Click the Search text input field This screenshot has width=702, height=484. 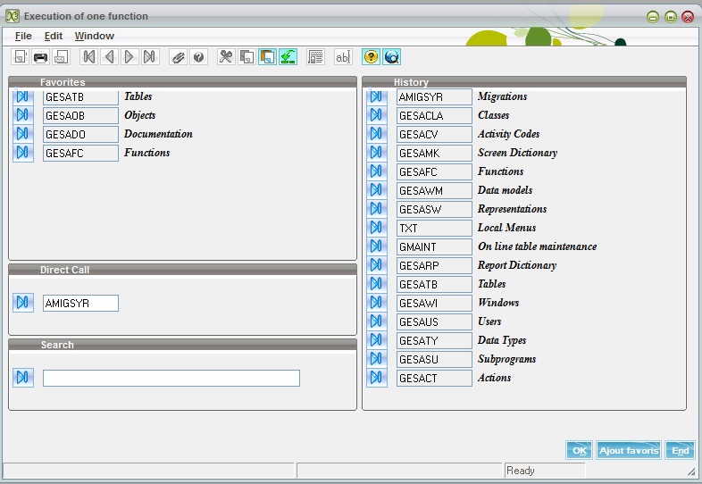171,379
